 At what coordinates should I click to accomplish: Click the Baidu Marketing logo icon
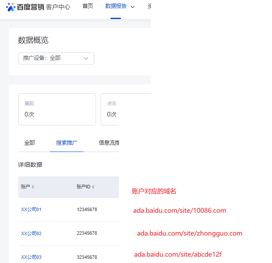[11, 7]
